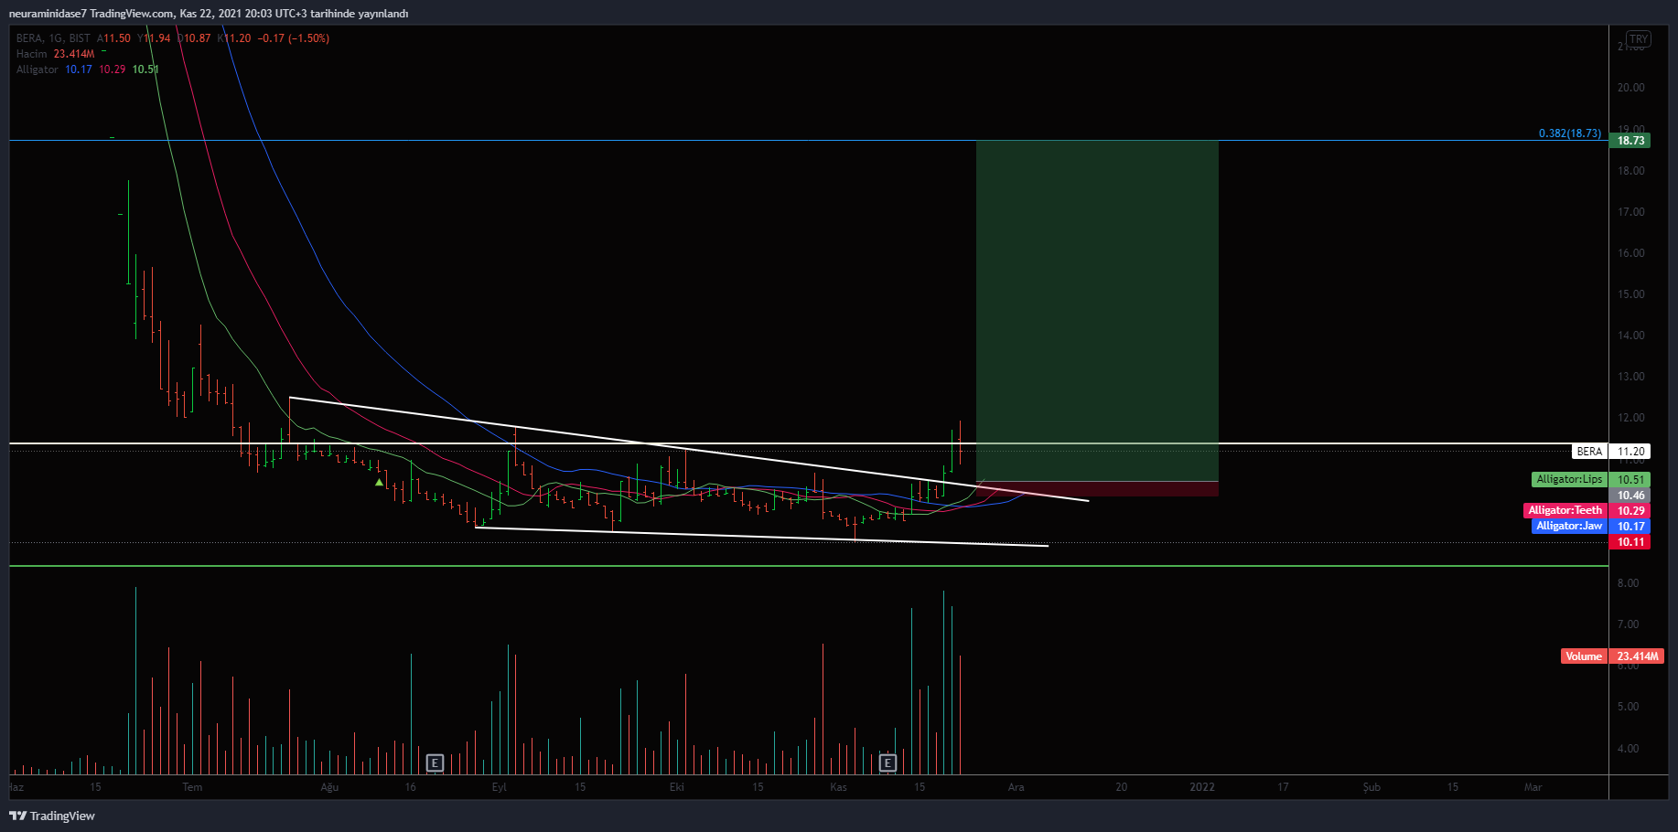Click the TradingView logo at bottom left
1678x832 pixels.
tap(52, 816)
